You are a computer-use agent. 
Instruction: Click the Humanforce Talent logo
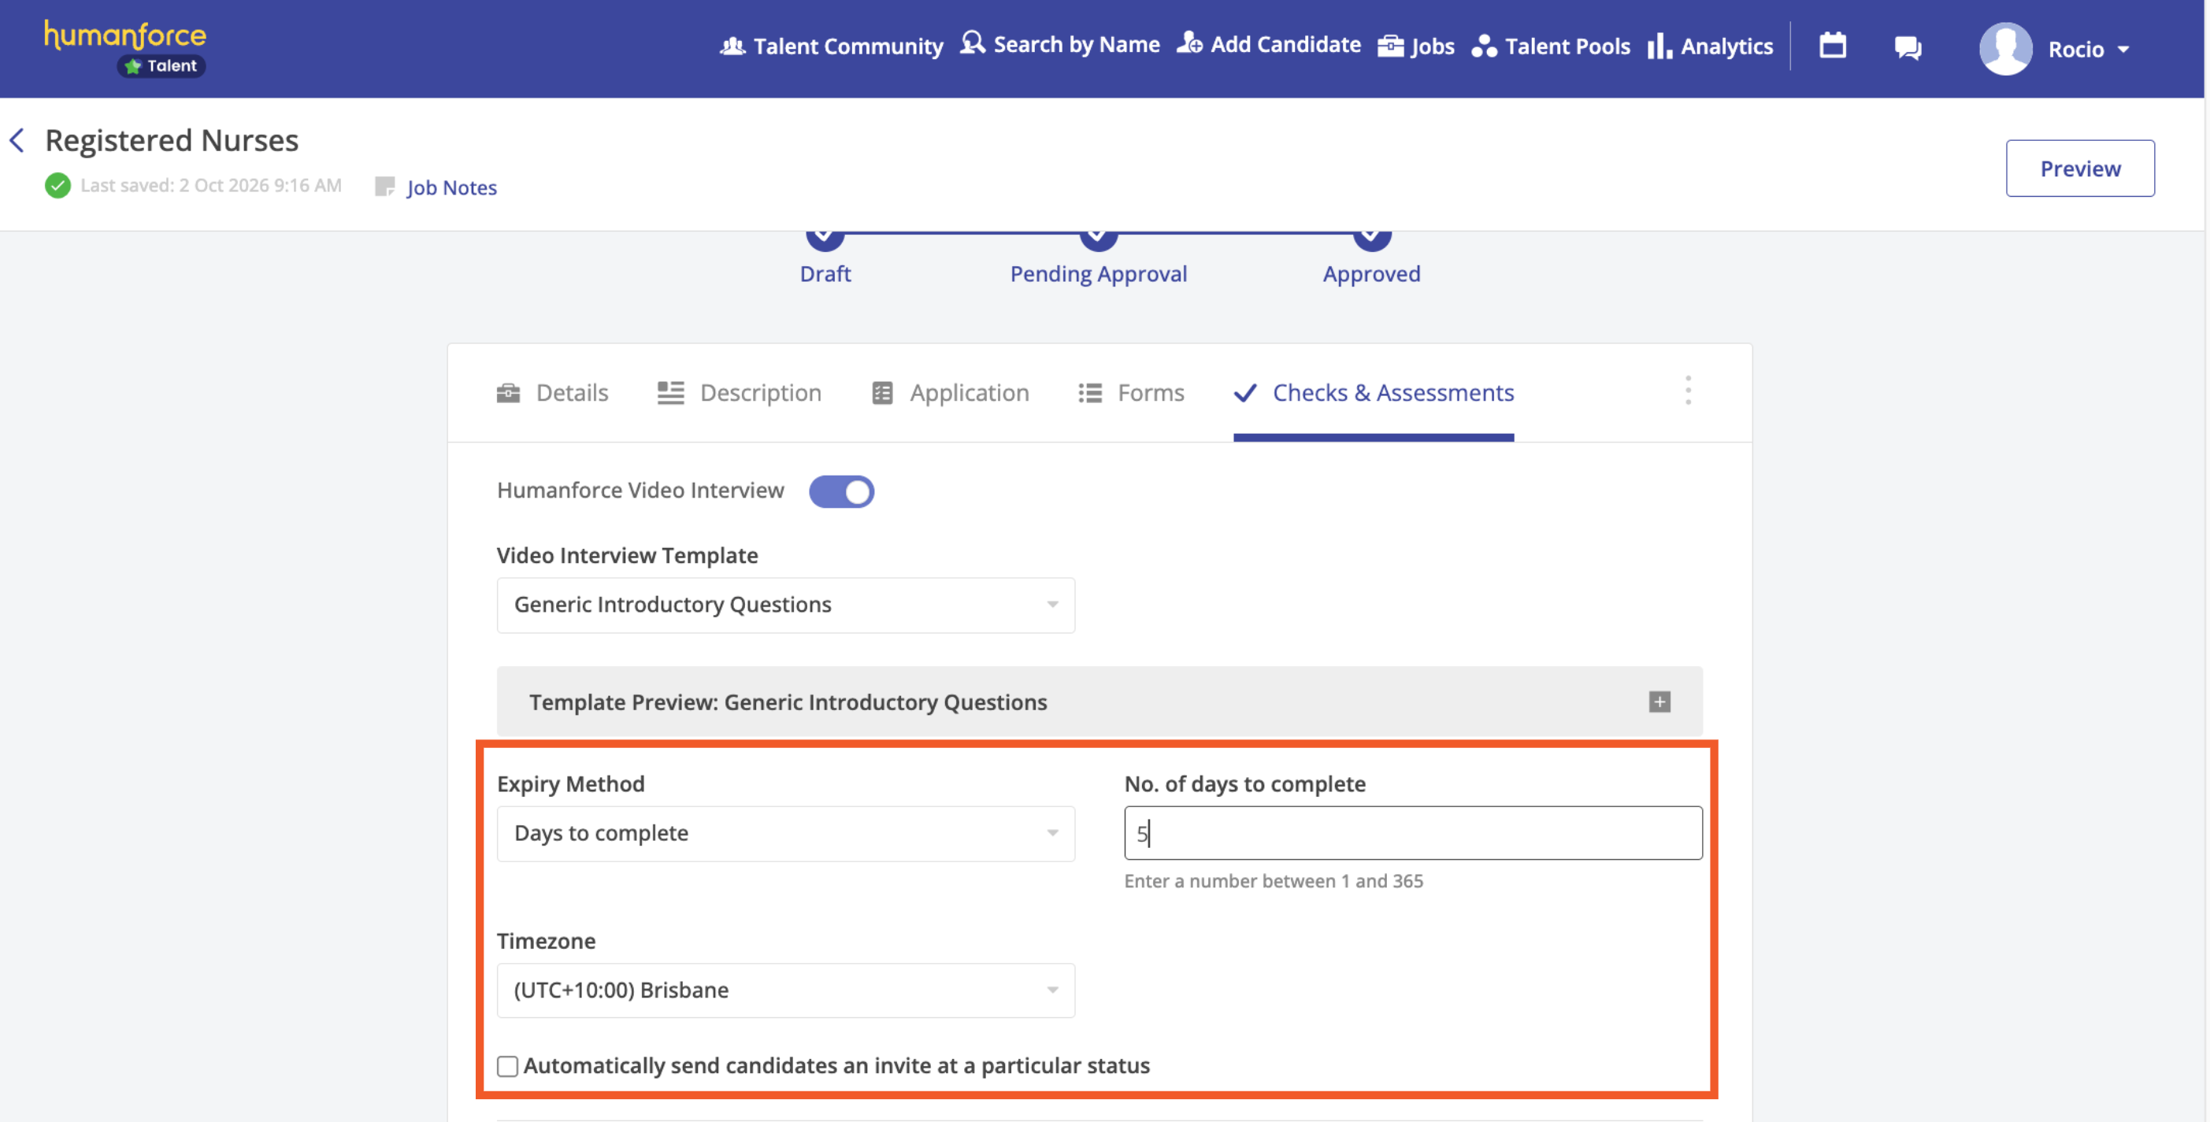pos(125,48)
